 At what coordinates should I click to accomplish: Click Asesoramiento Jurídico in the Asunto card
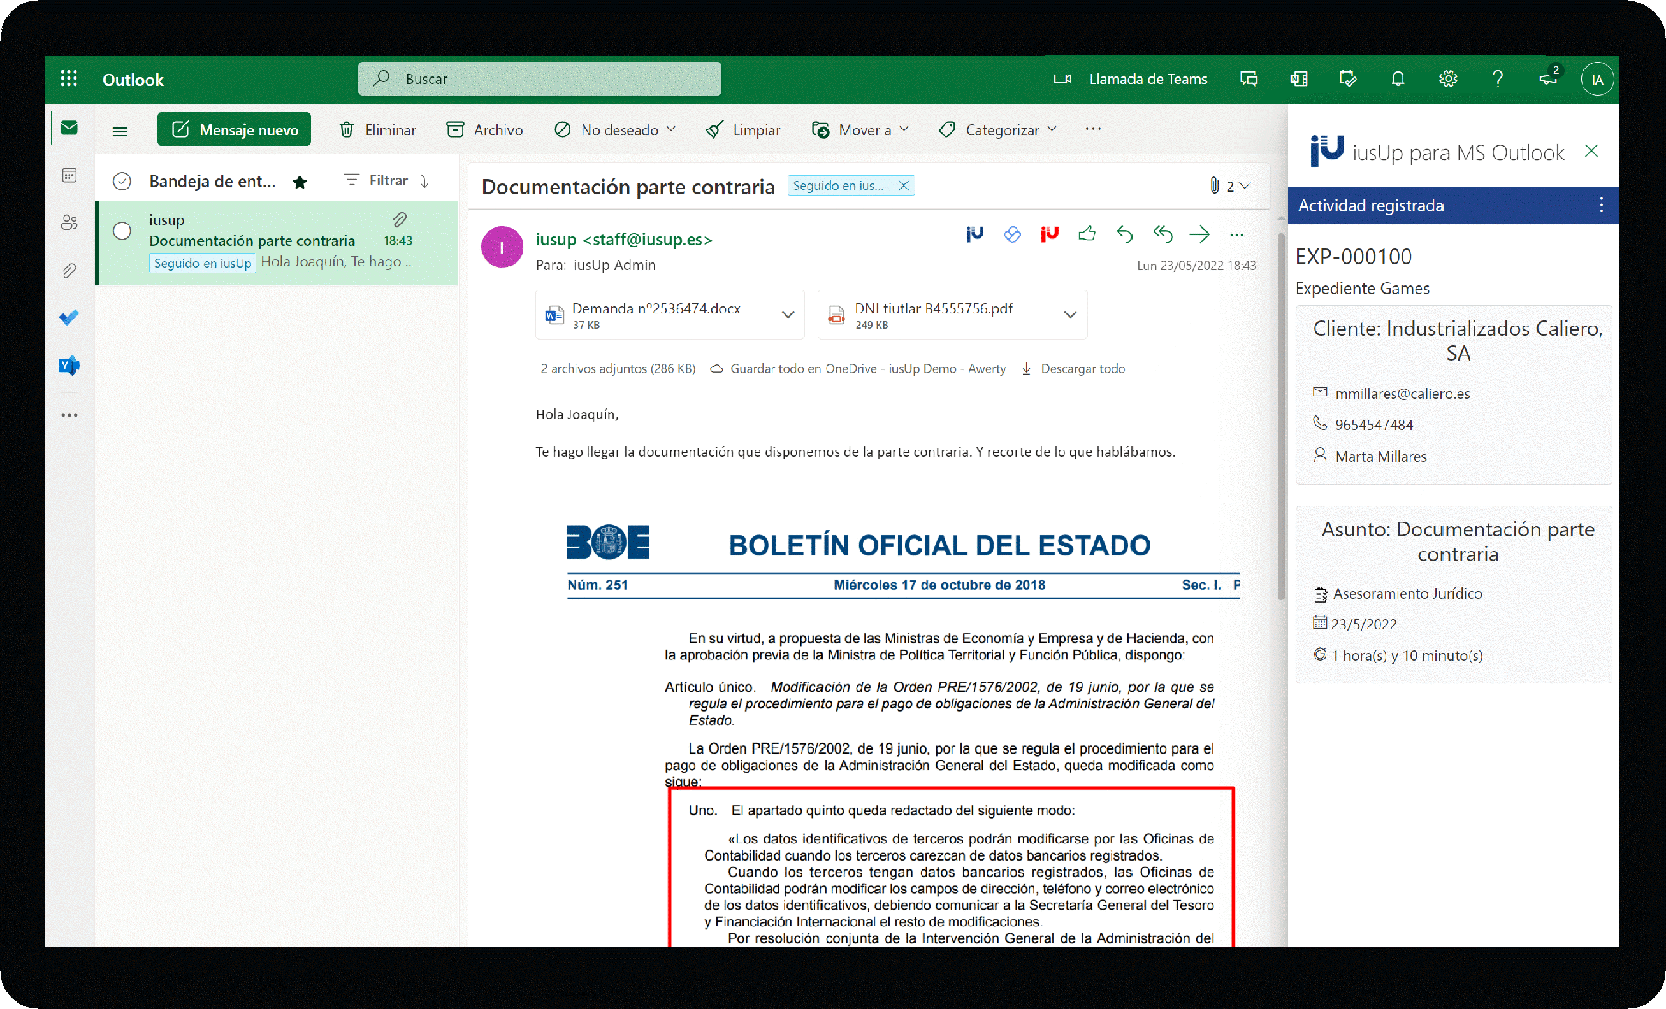coord(1407,594)
